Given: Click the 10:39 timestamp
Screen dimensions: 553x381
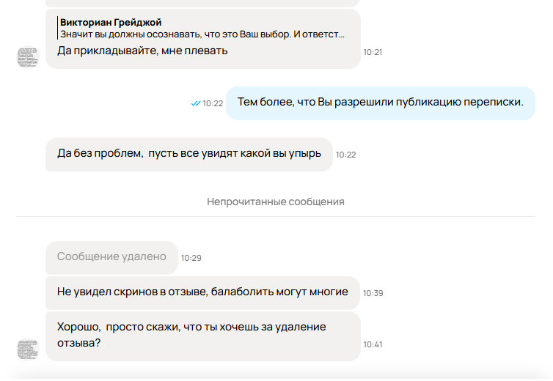Looking at the screenshot, I should point(373,293).
